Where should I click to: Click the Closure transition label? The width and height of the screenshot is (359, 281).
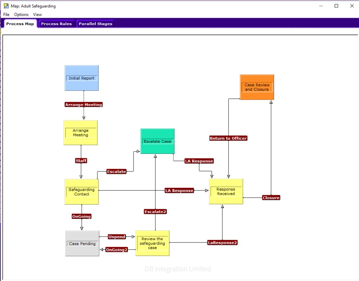point(271,198)
